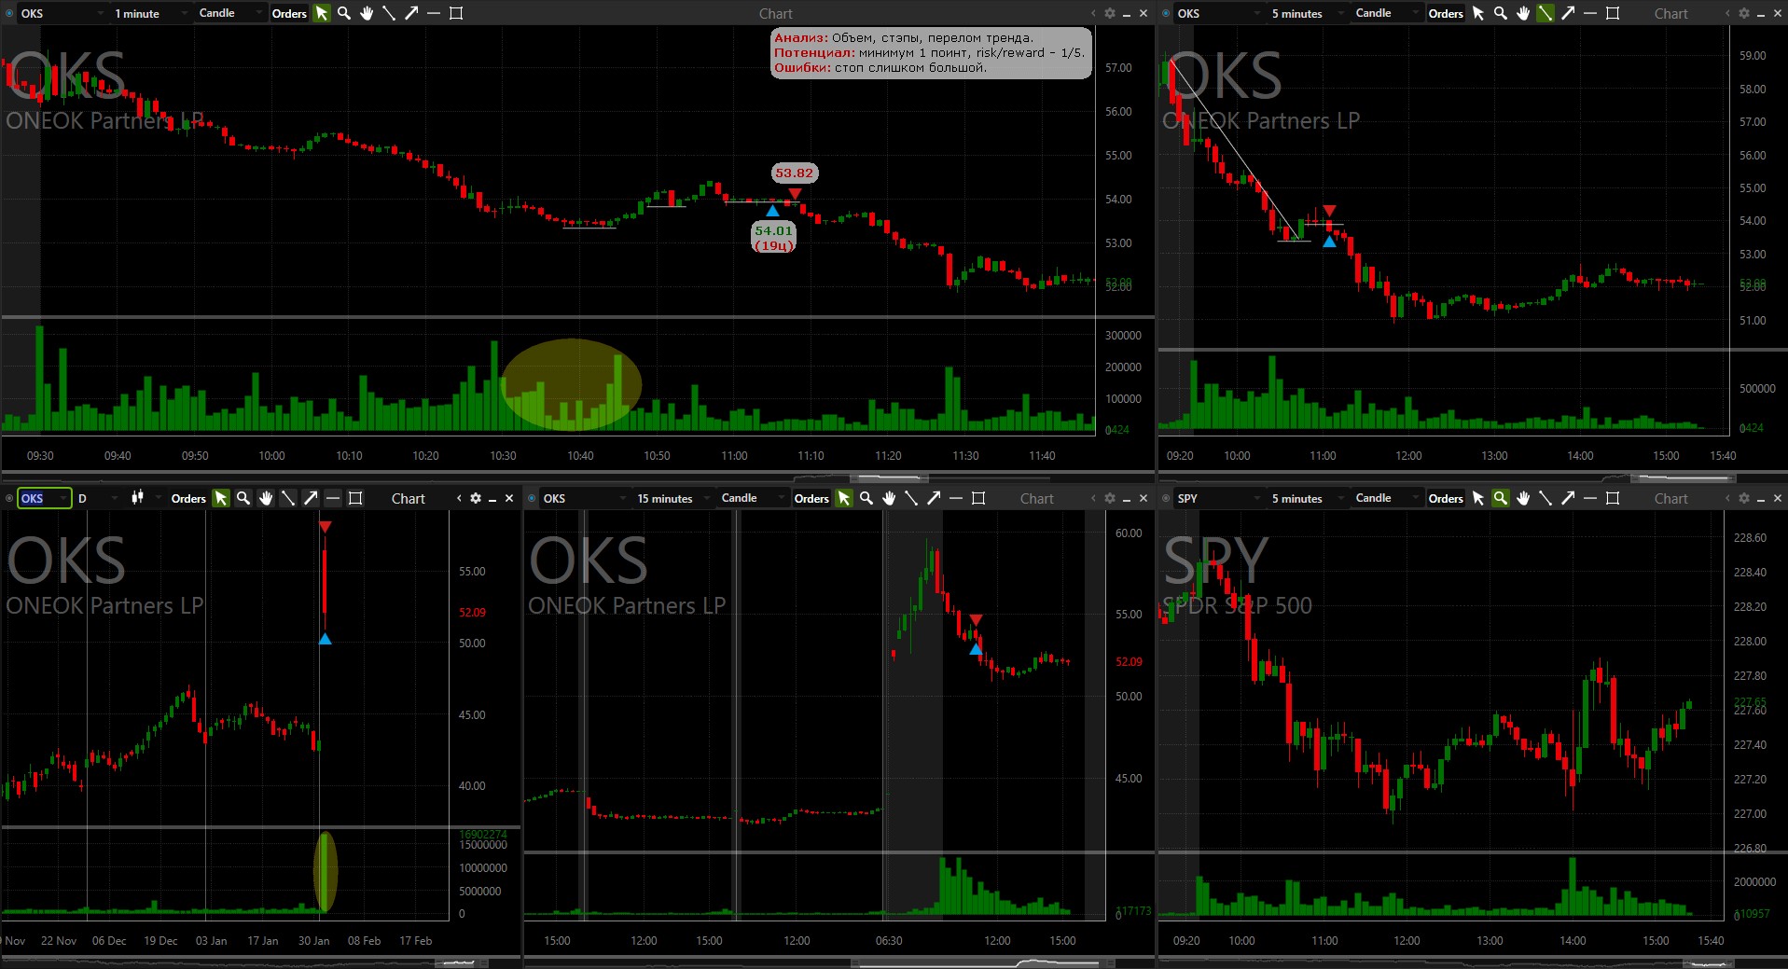Screen dimensions: 1788x969
Task: Pick trend line tool in OKS 1 minute chart
Action: tap(389, 13)
